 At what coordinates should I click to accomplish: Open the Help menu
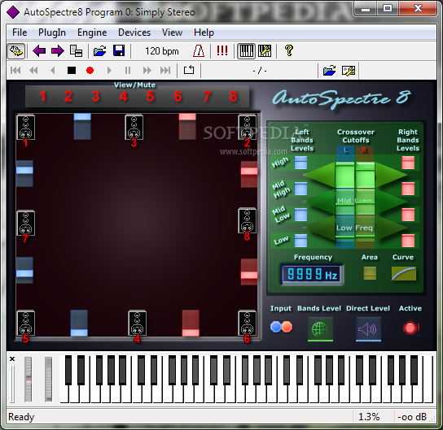tap(204, 33)
